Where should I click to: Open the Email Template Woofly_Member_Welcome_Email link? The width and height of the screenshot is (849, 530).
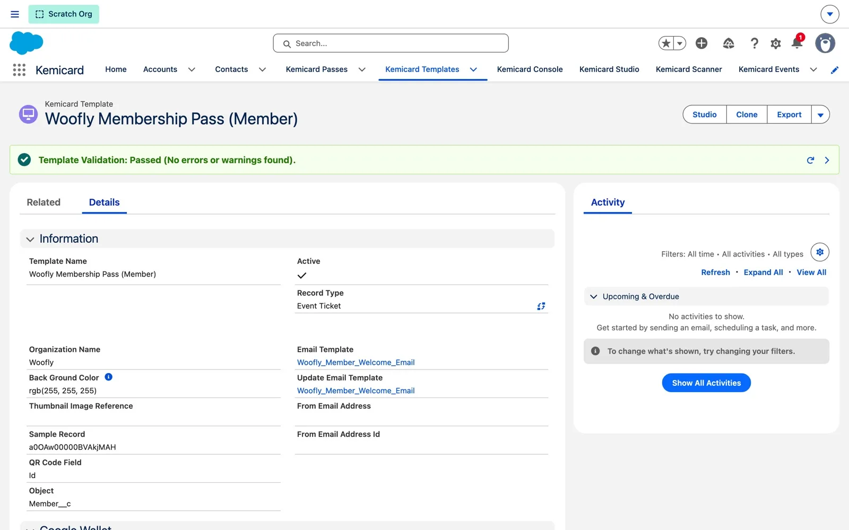click(356, 363)
